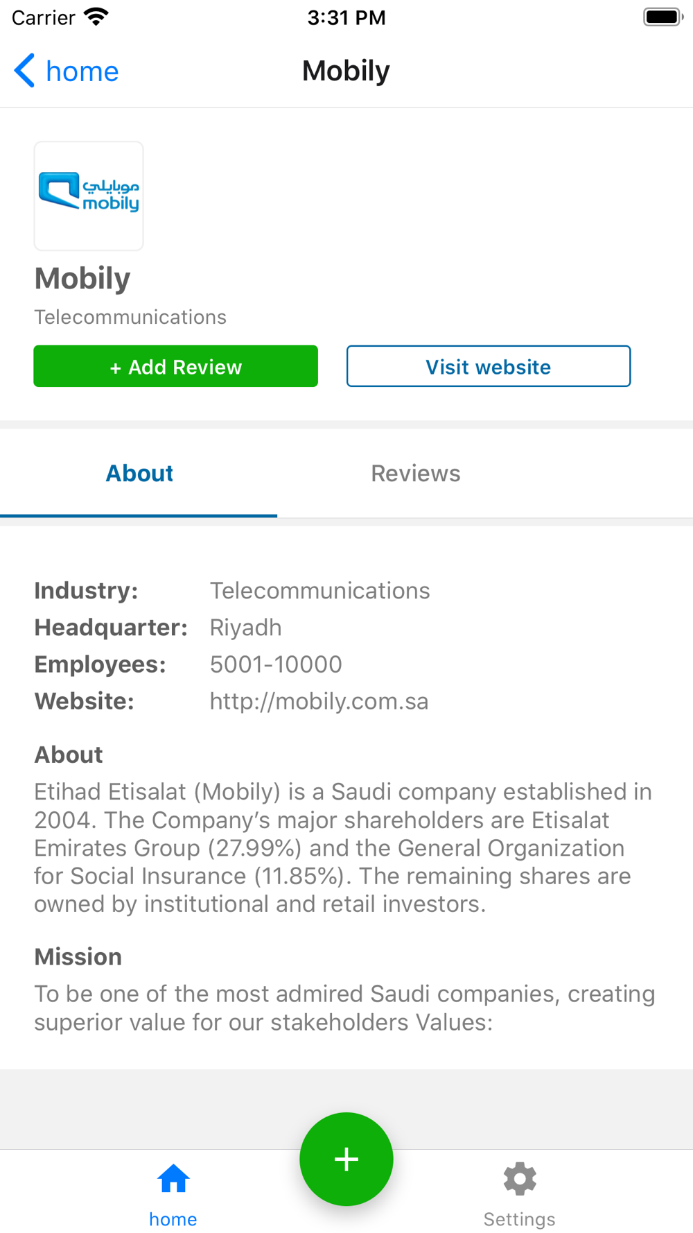Select the About tab

pyautogui.click(x=139, y=473)
